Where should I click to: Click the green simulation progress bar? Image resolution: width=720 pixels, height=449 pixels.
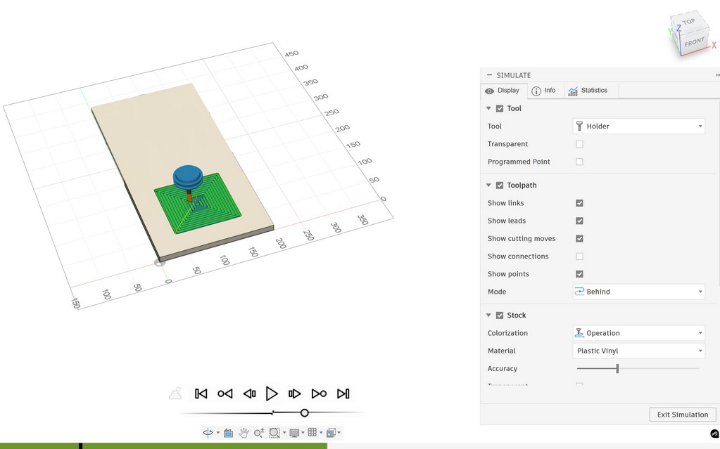tap(163, 445)
